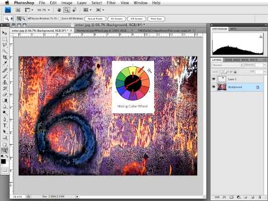The image size is (268, 201).
Task: Choose the Zoom In mode icon
Action: 19,18
